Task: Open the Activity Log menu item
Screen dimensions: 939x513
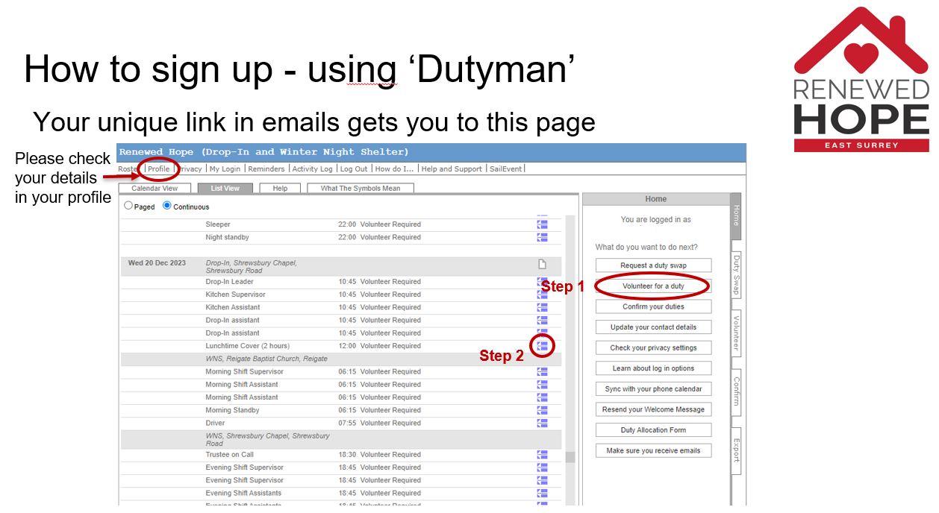Action: pyautogui.click(x=312, y=169)
